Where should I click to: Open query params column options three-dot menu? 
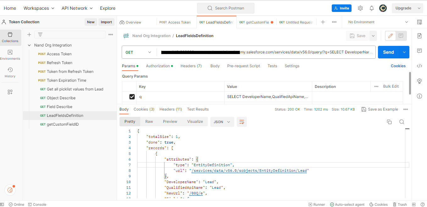click(x=376, y=86)
